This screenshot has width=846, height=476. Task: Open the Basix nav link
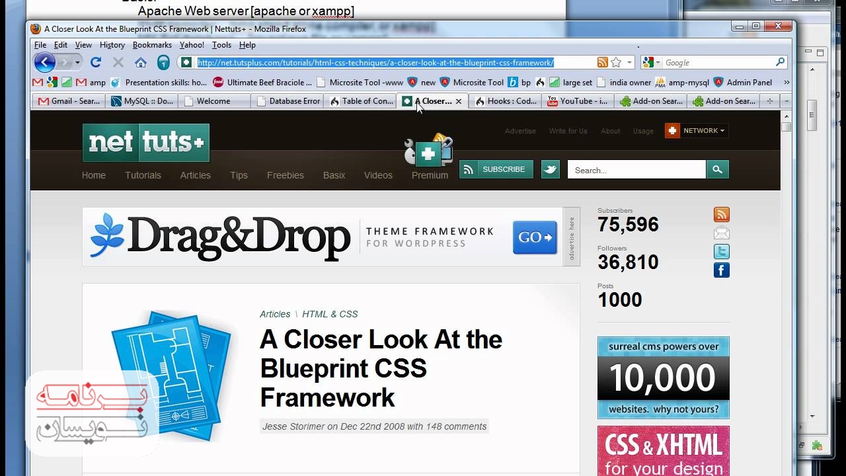tap(334, 175)
